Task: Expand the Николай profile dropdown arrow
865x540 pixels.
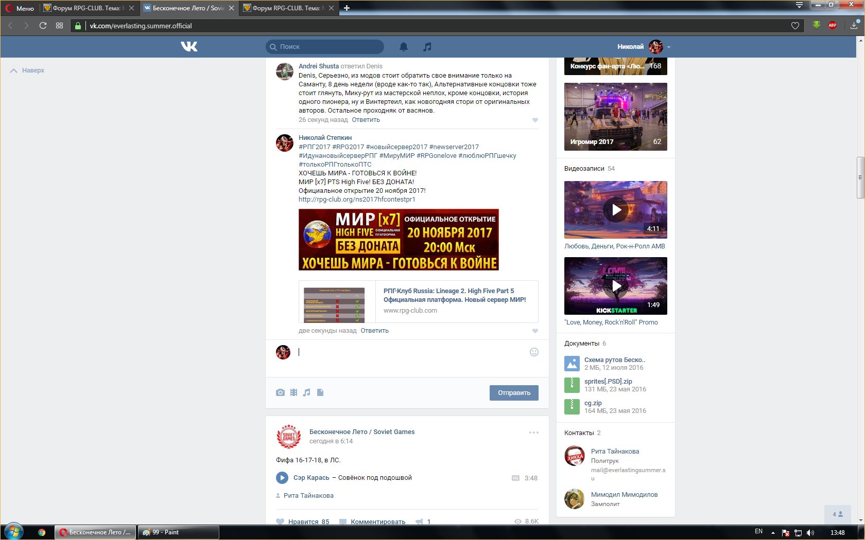Action: pos(669,47)
